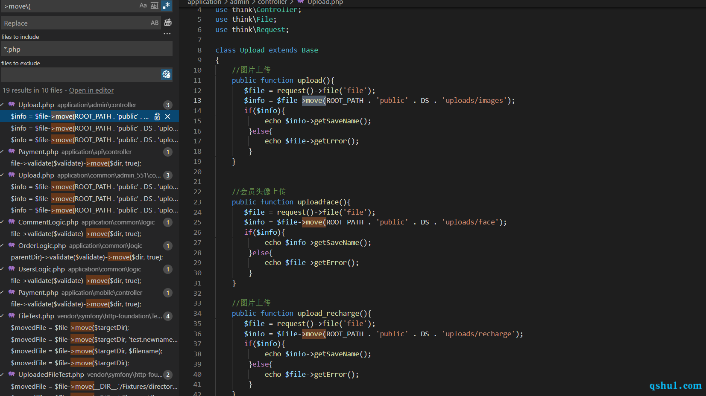The height and width of the screenshot is (396, 706).
Task: Click PHP icon of Payment.php api\controller
Action: (12, 151)
